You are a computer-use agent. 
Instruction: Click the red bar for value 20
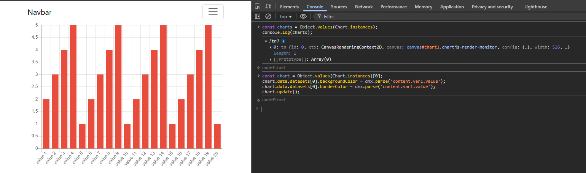(x=217, y=136)
